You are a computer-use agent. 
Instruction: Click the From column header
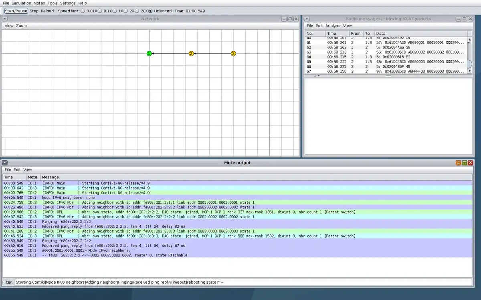pyautogui.click(x=356, y=34)
